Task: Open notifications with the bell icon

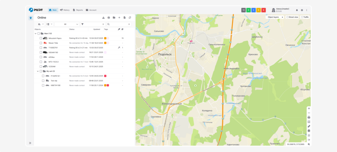Action: click(297, 10)
